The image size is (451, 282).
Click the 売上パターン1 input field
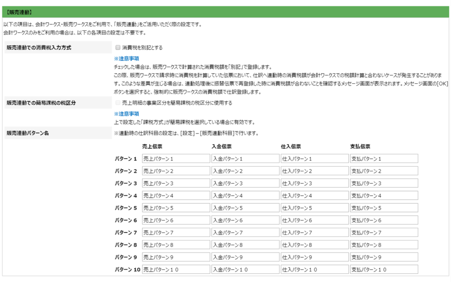click(x=175, y=159)
